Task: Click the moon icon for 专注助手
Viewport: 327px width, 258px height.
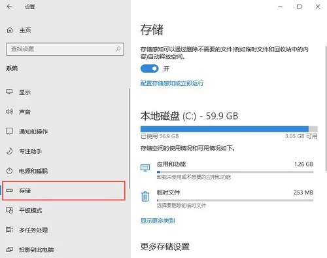Action: pos(9,151)
